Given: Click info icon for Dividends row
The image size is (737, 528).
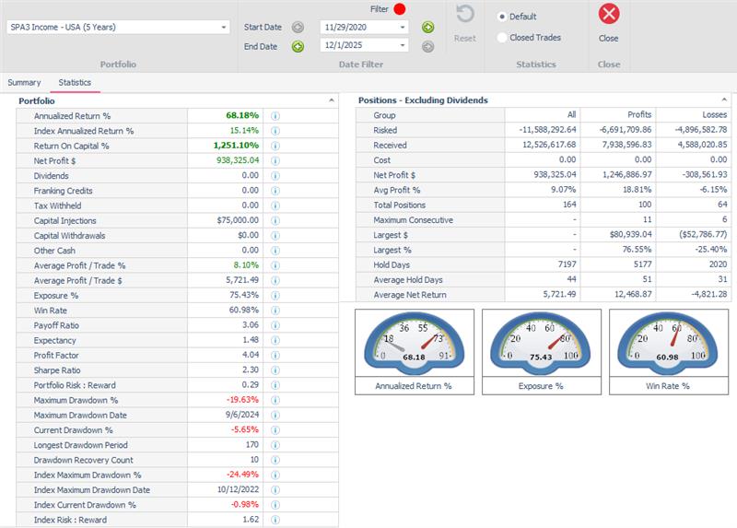Looking at the screenshot, I should click(x=275, y=176).
